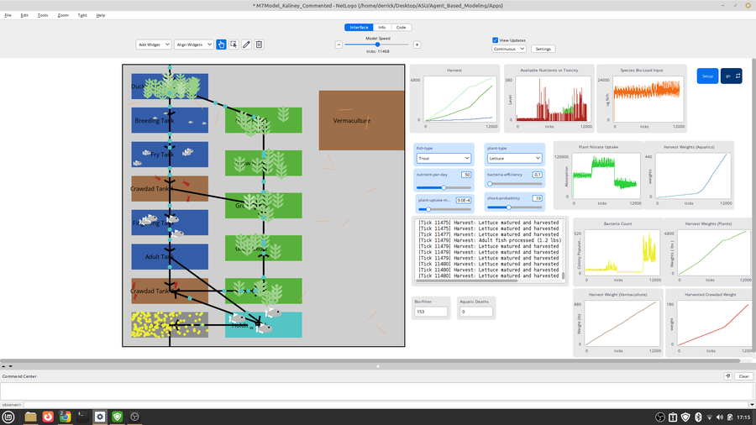This screenshot has width=756, height=425.
Task: Clear the Command Center output
Action: 743,376
